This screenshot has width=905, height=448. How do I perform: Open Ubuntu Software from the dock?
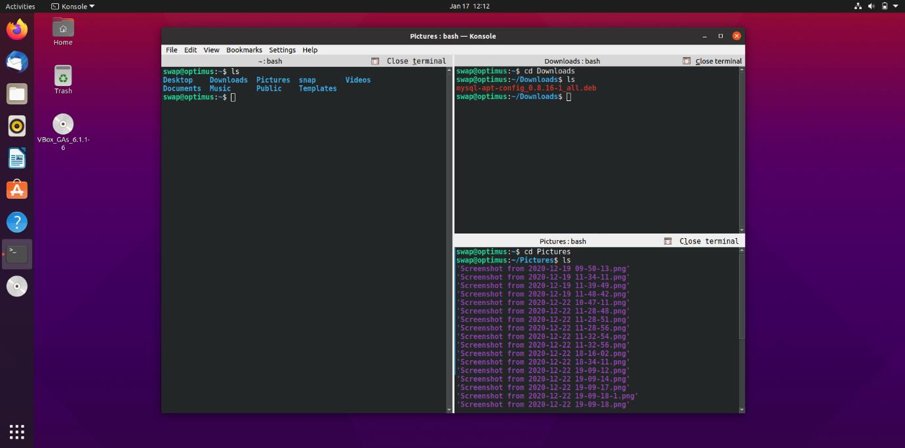click(17, 190)
